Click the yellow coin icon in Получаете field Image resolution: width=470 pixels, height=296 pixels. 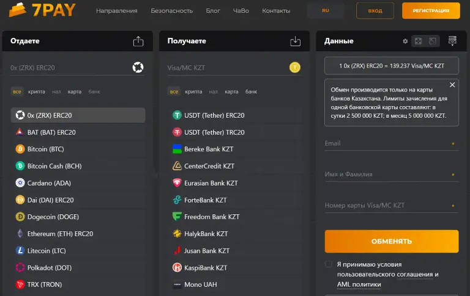coord(295,67)
